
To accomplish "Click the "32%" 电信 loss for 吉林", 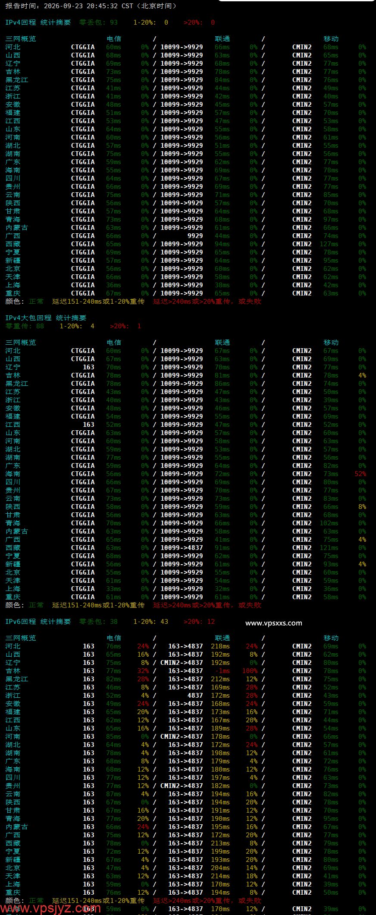I will pos(143,671).
